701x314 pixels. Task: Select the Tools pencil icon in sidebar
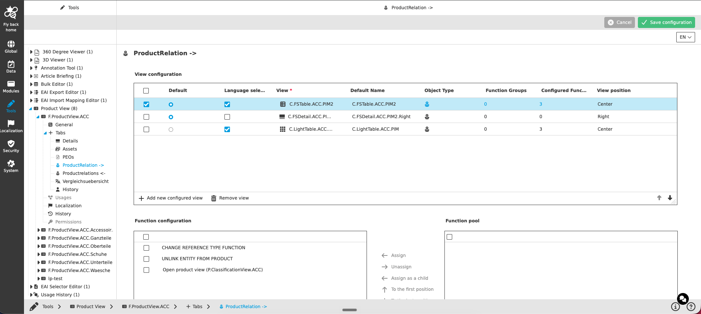click(11, 104)
